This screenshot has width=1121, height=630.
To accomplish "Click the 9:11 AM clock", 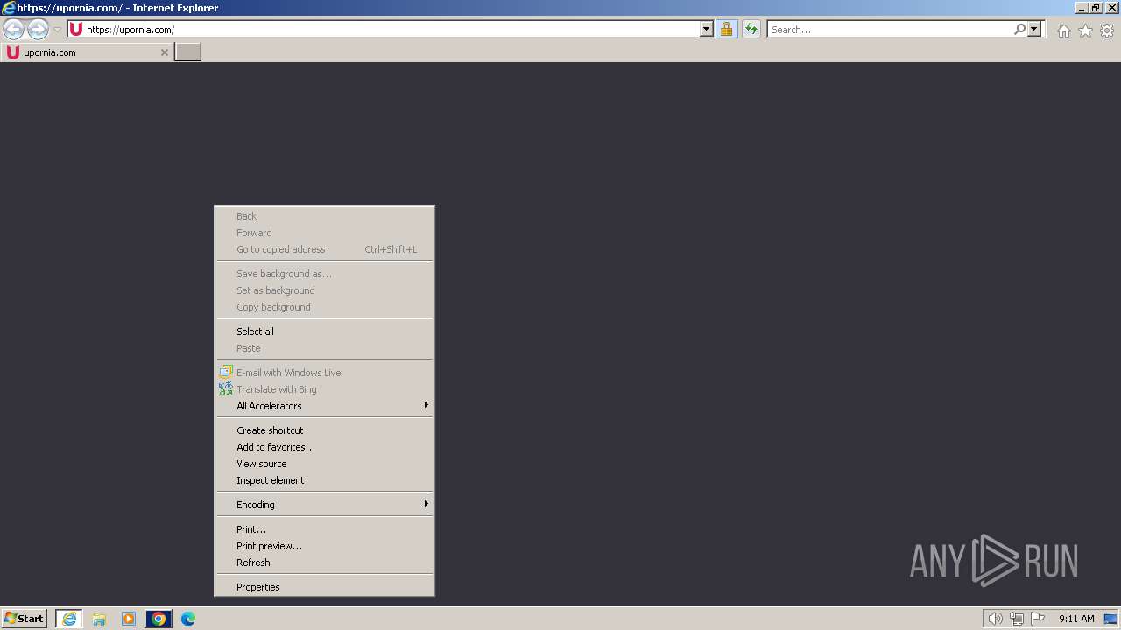I will tap(1076, 619).
